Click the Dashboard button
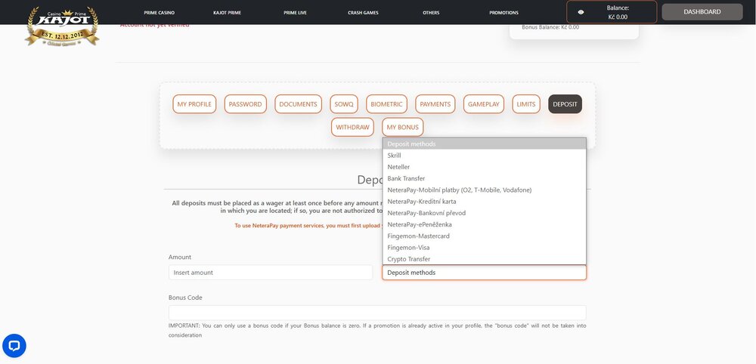Image resolution: width=756 pixels, height=364 pixels. click(702, 12)
